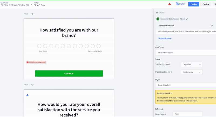Click the pencil edit icon next to Customer Satisfaction (CSAT)
Screen dimensions: 216x117
click(x=187, y=19)
